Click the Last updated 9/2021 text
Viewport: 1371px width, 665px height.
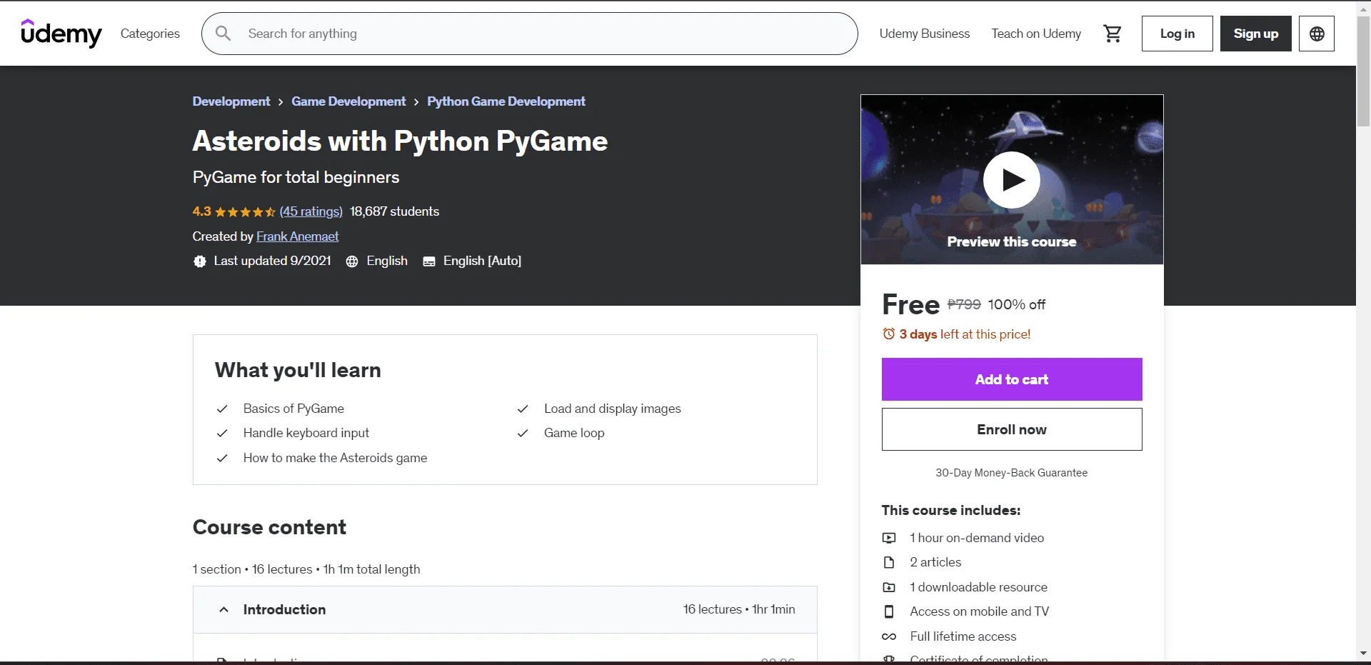pos(272,261)
